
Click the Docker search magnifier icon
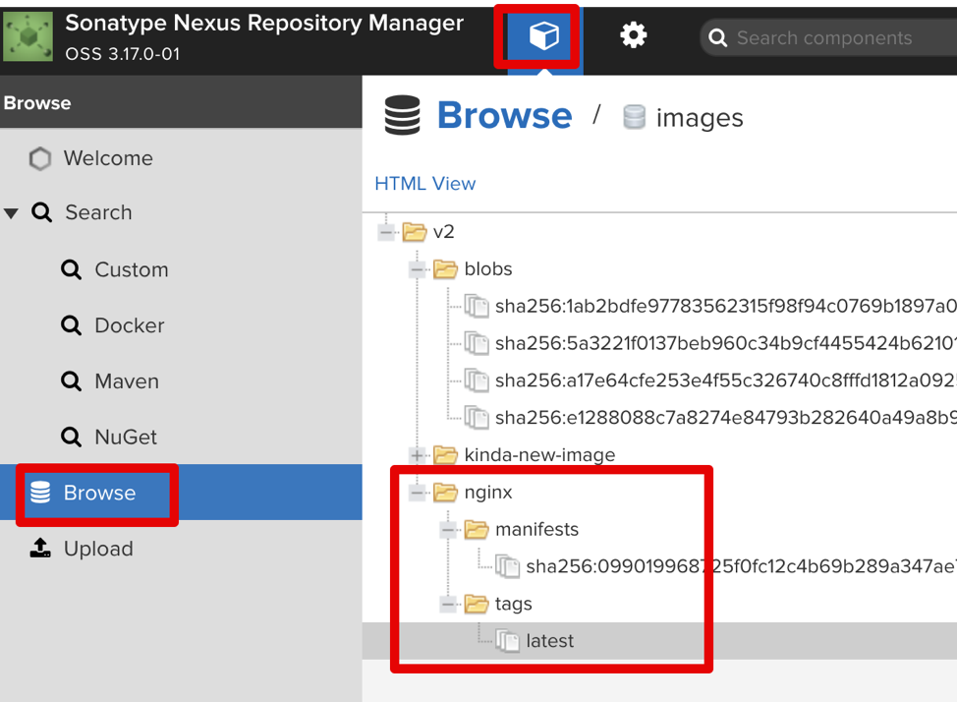coord(72,325)
